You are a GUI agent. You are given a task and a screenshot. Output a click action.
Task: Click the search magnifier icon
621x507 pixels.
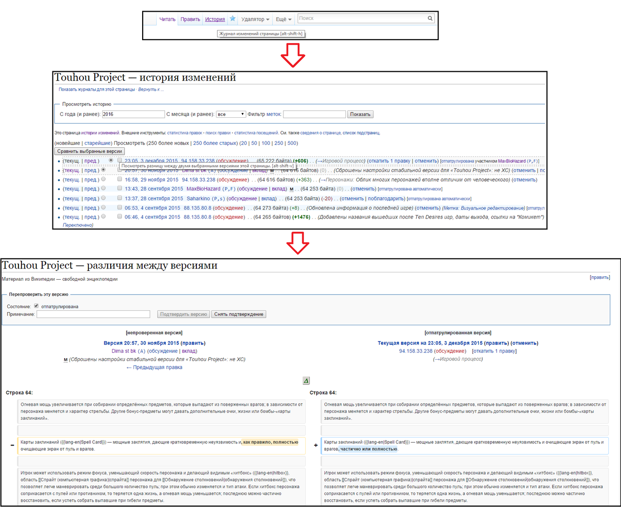(430, 18)
